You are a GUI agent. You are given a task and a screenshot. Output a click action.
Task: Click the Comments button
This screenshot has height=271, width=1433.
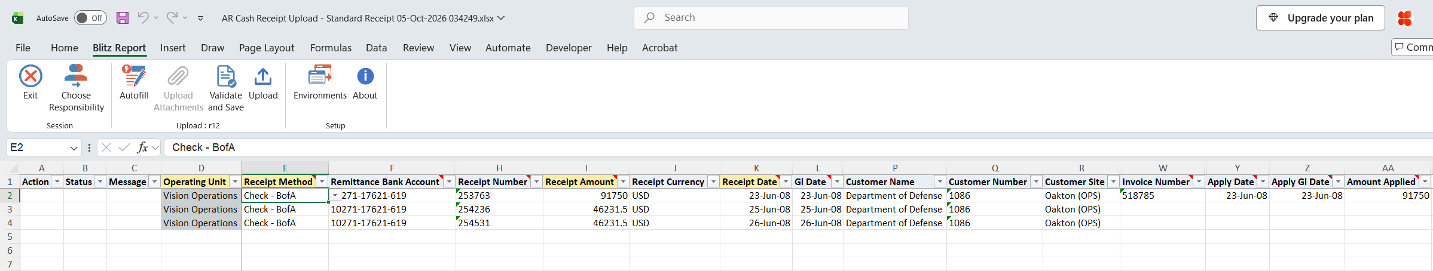coord(1413,47)
